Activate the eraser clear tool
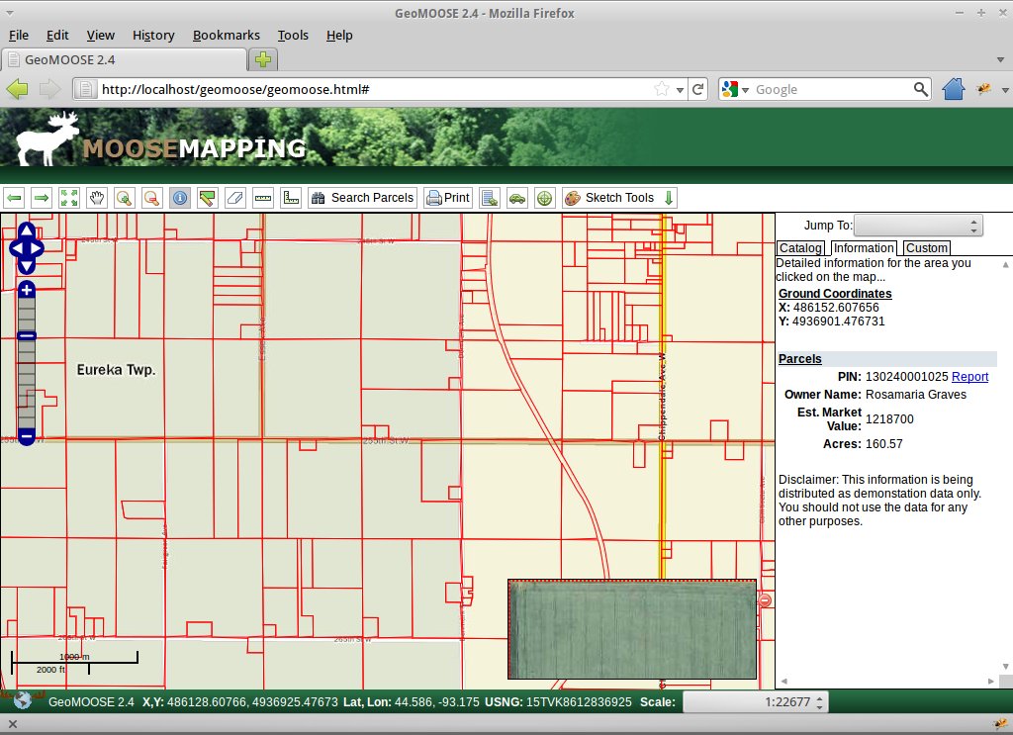The height and width of the screenshot is (735, 1013). coord(235,198)
